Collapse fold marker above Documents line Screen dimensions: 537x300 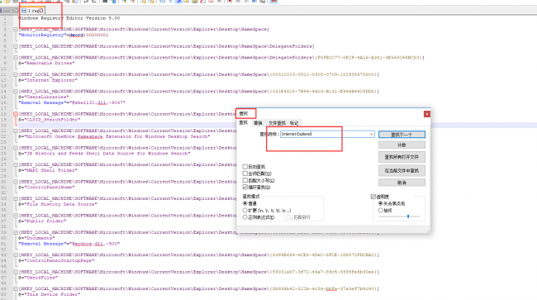click(16, 232)
